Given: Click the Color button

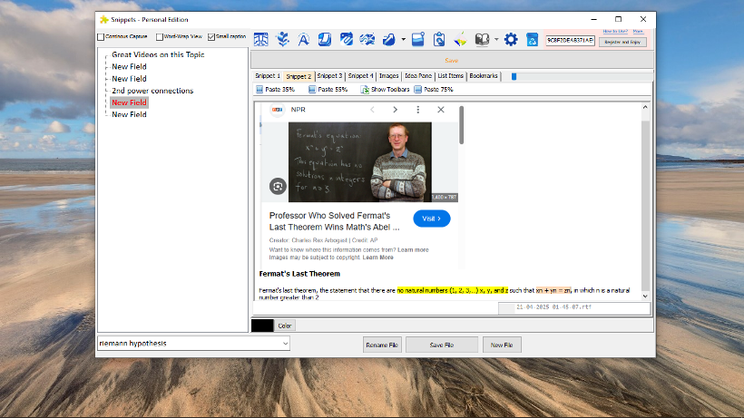Looking at the screenshot, I should pyautogui.click(x=285, y=326).
